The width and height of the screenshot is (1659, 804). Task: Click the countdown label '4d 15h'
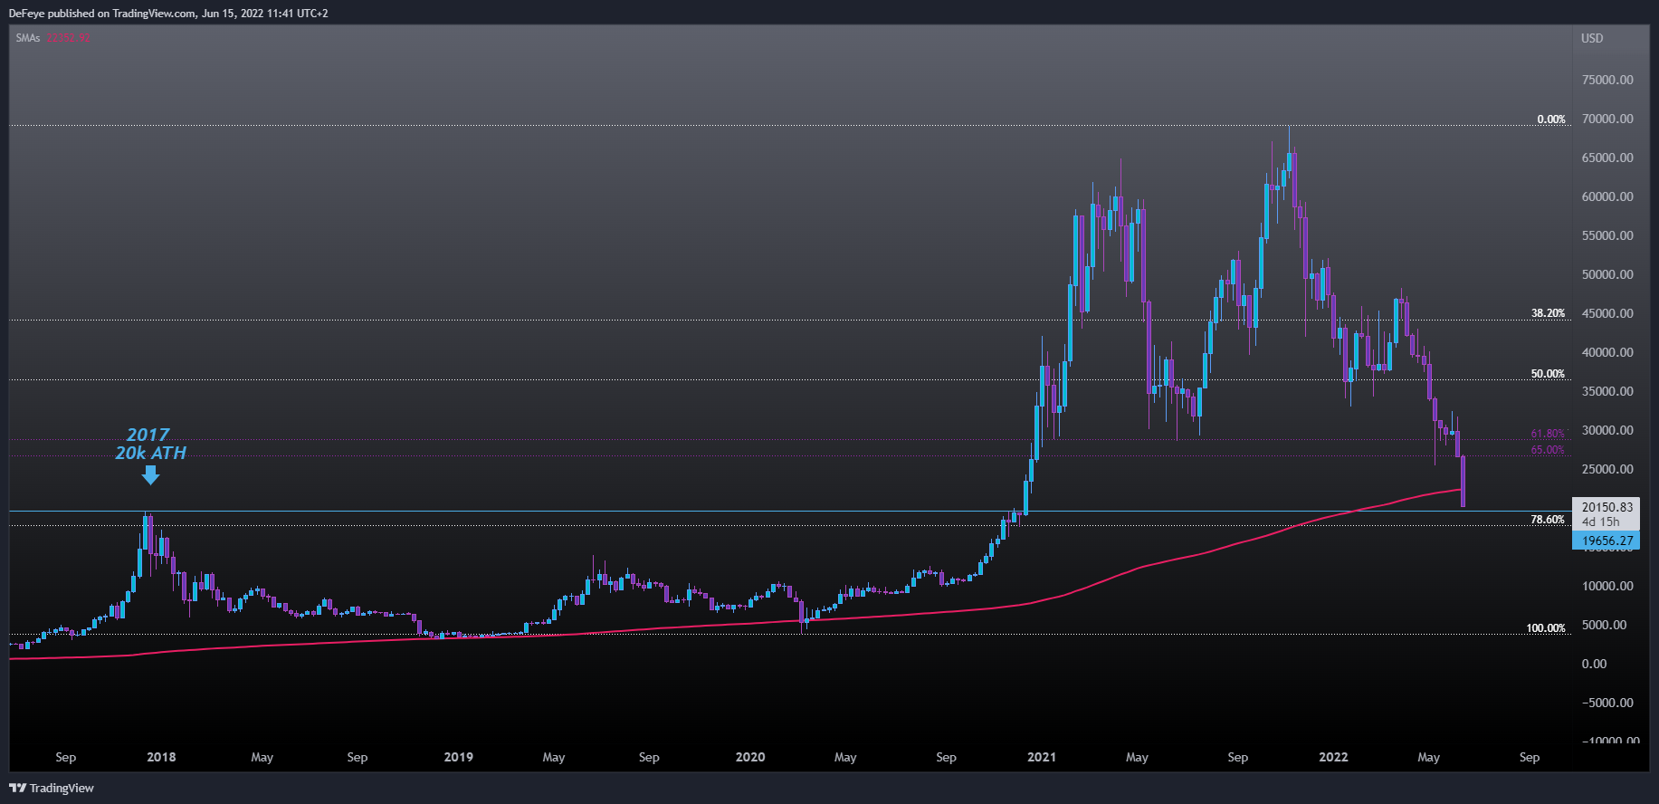(1600, 522)
